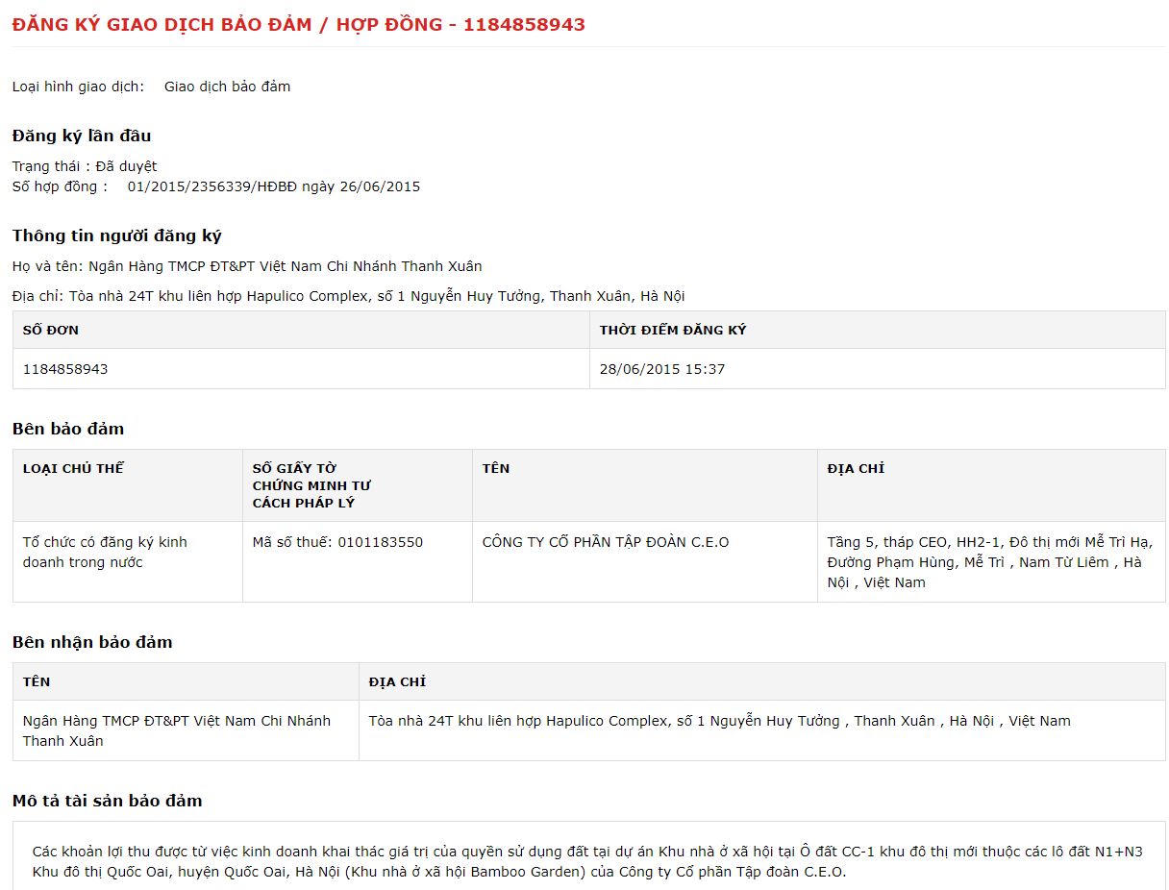Click the 'THỜI ĐIỂM ĐĂNG KÝ' column header
1169x890 pixels.
coord(673,330)
